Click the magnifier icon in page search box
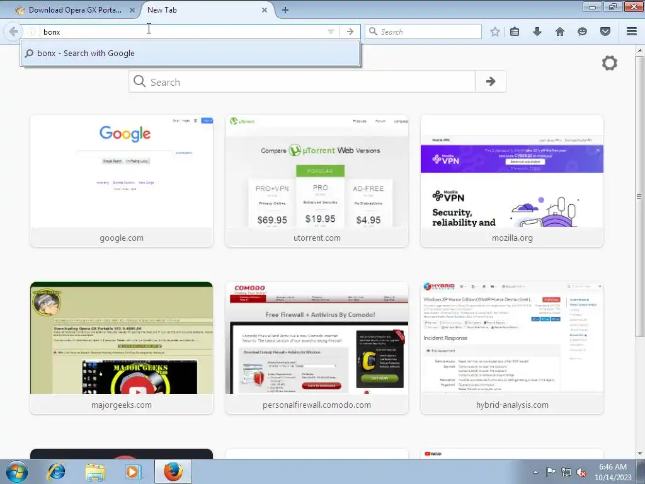Screen dimensions: 645x484 coord(139,81)
